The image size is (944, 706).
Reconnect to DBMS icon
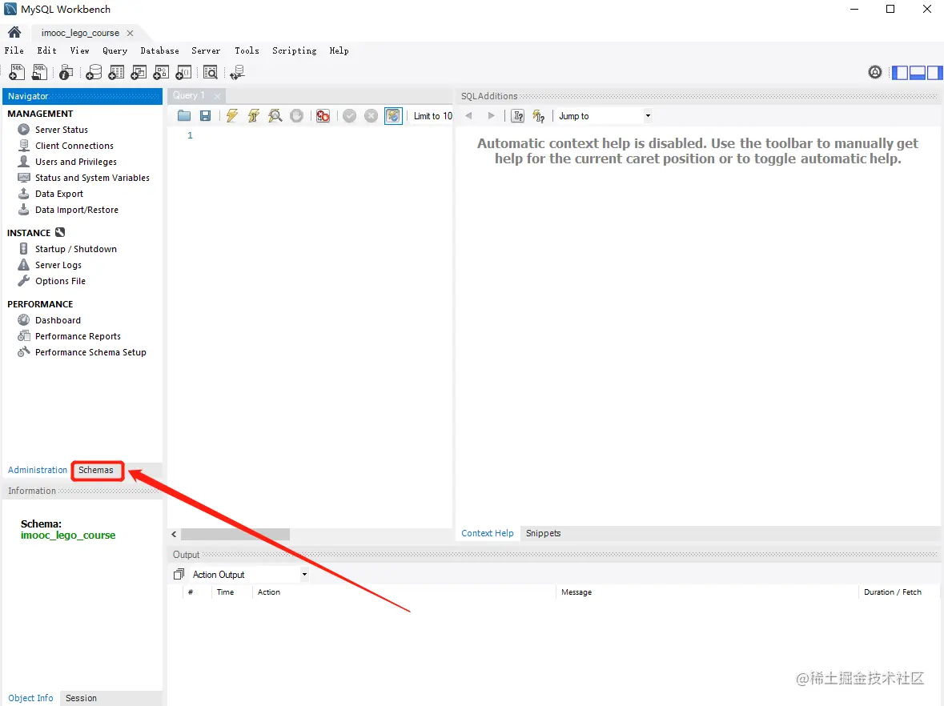pos(237,73)
